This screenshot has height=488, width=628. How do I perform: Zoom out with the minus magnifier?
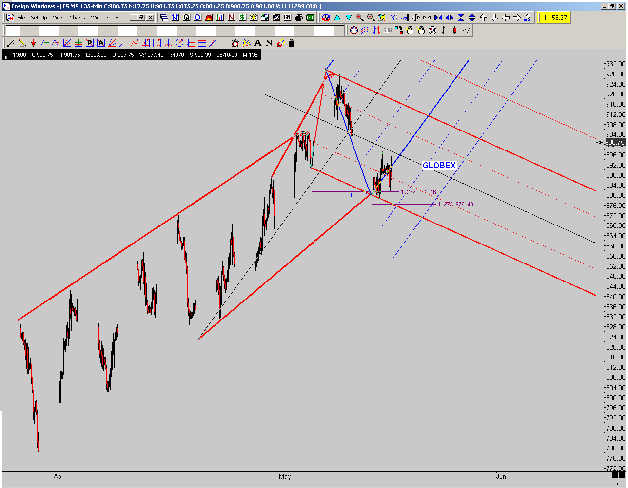click(x=371, y=18)
